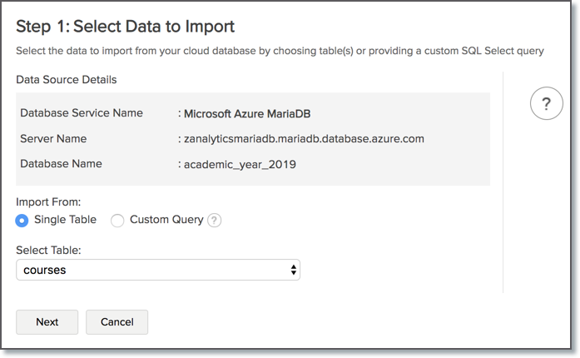Click the Cancel button
Screen dimensions: 580x358
[x=117, y=322]
